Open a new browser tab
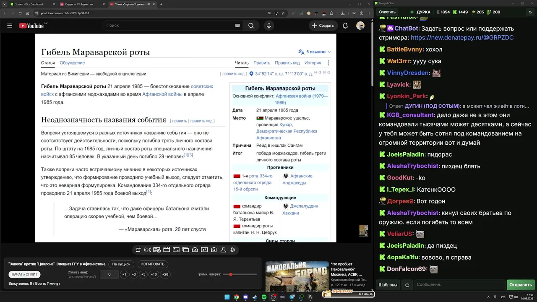 click(162, 4)
